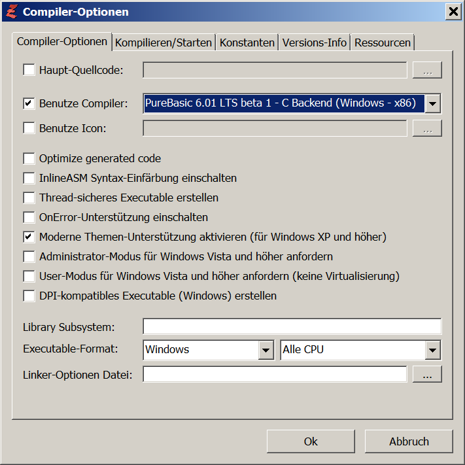Enable the Haupt-Quellcode checkbox

click(29, 70)
